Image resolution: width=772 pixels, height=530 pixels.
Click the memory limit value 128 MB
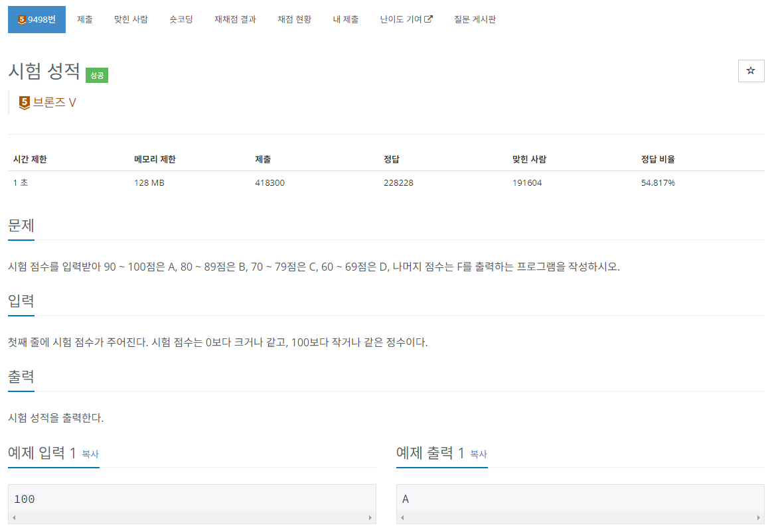[149, 183]
